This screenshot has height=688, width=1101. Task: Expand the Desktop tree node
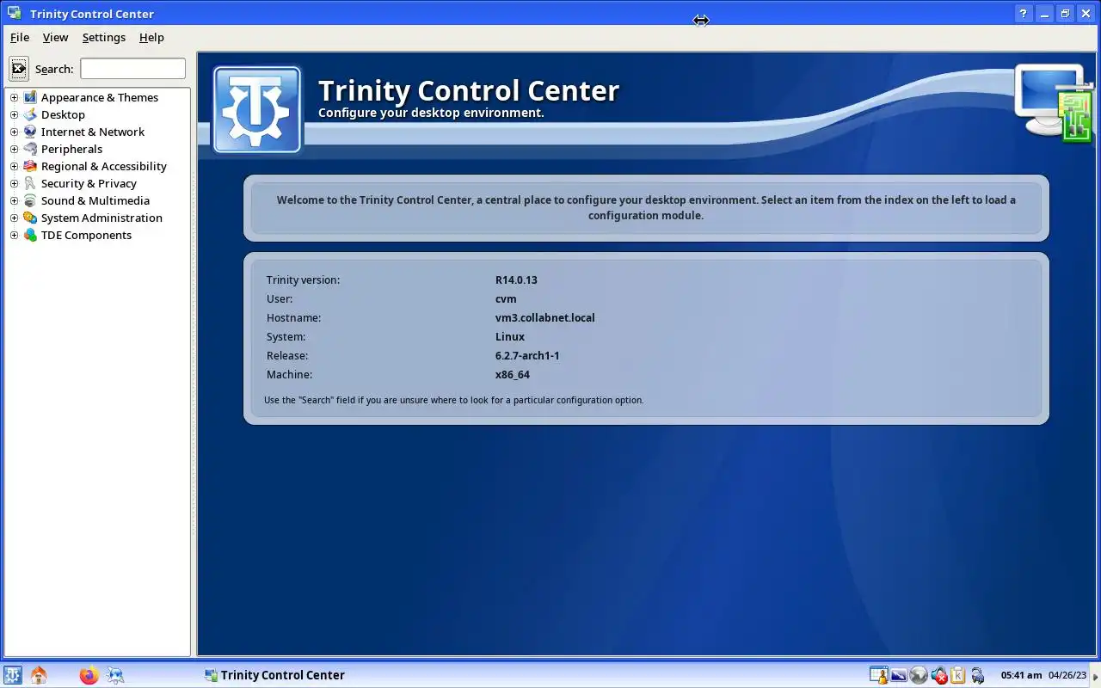tap(14, 114)
